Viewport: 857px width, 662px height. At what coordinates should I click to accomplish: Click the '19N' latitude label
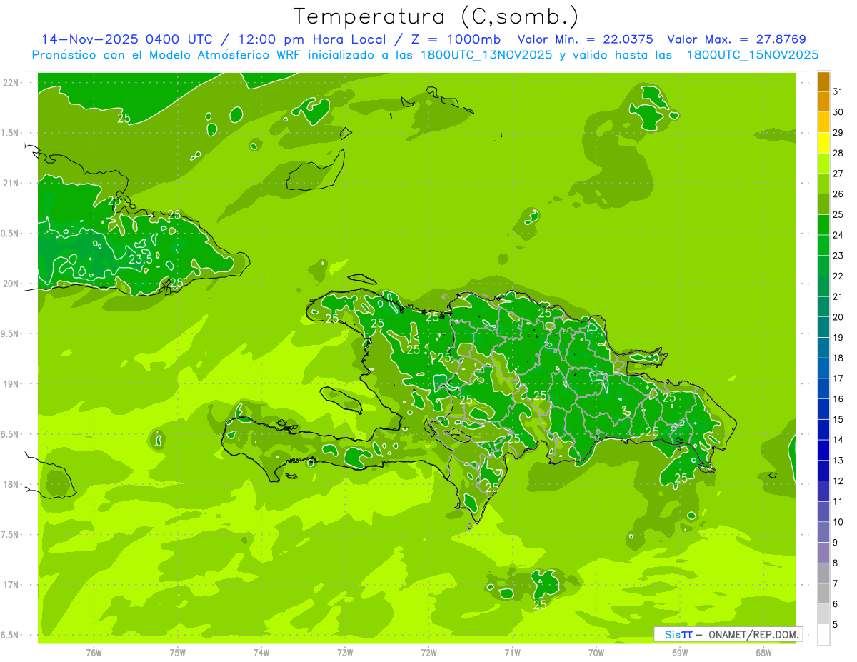tap(10, 384)
